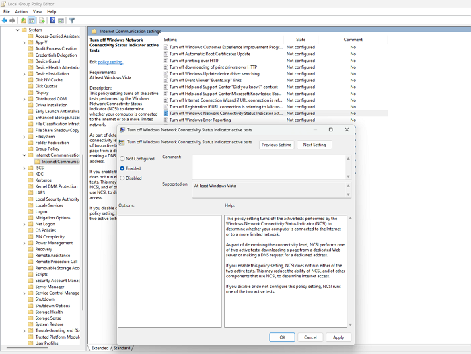
Task: Click the Next Setting button
Action: [x=314, y=145]
